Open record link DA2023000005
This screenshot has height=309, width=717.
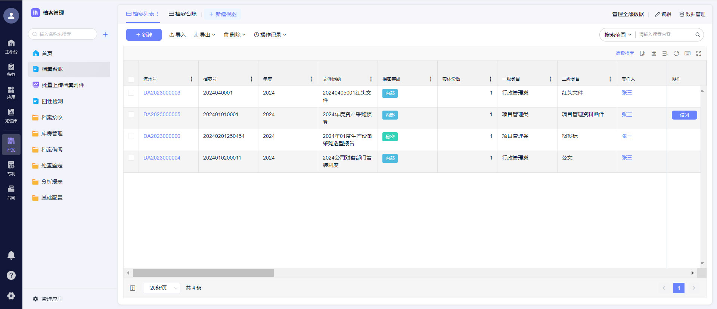tap(162, 114)
